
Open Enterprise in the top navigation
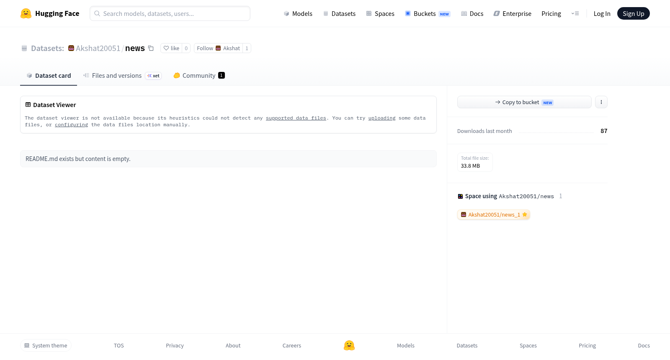(x=513, y=13)
